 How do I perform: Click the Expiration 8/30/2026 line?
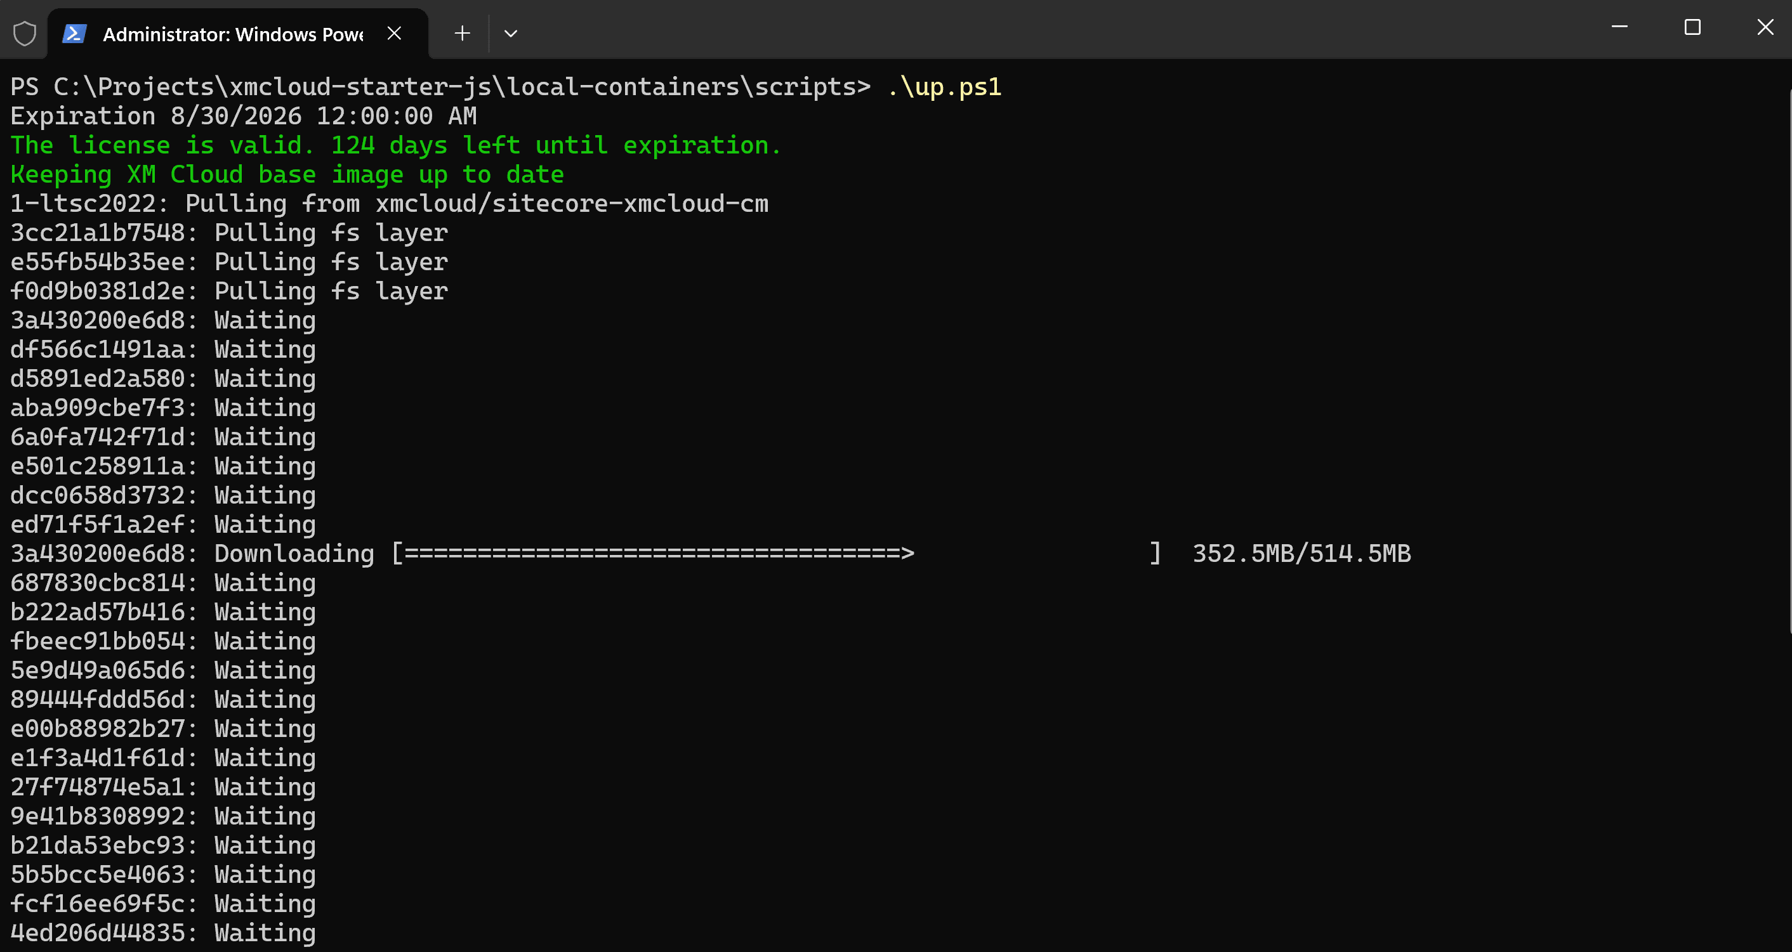[x=244, y=116]
